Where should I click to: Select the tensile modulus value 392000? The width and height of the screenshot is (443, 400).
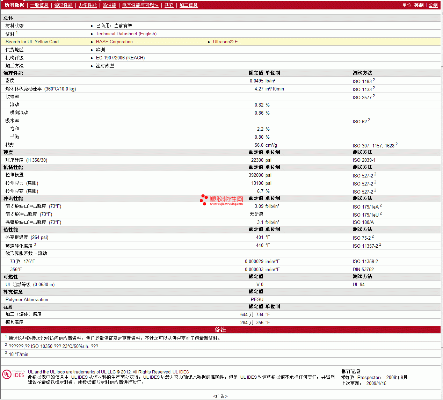pos(256,175)
